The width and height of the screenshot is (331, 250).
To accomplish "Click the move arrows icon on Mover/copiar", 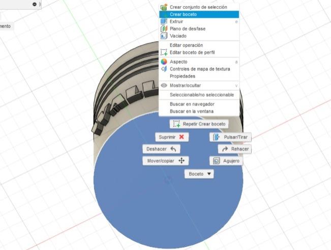I will [182, 161].
